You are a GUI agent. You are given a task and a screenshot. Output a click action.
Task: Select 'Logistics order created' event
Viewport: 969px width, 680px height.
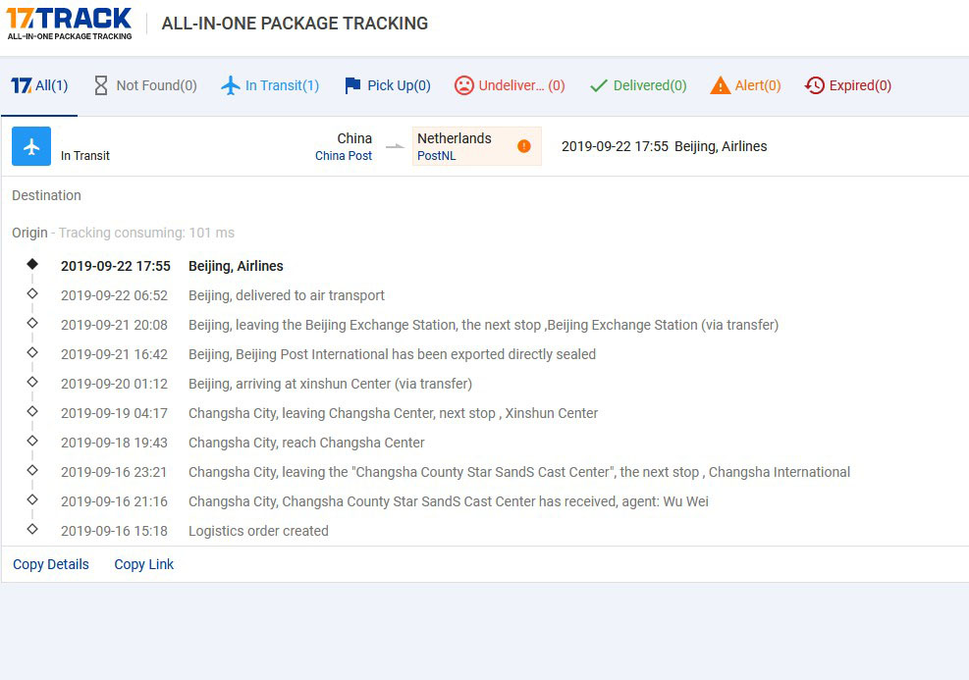(x=258, y=531)
